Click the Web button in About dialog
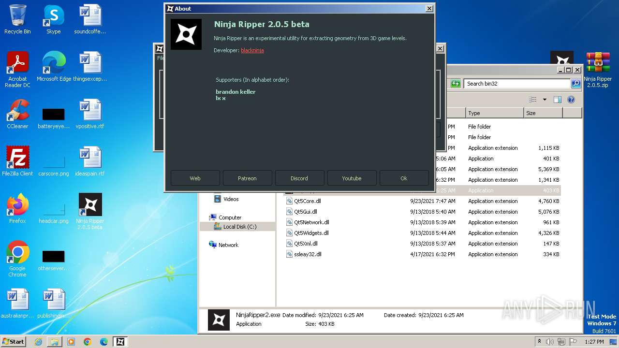The image size is (619, 348). click(x=195, y=178)
